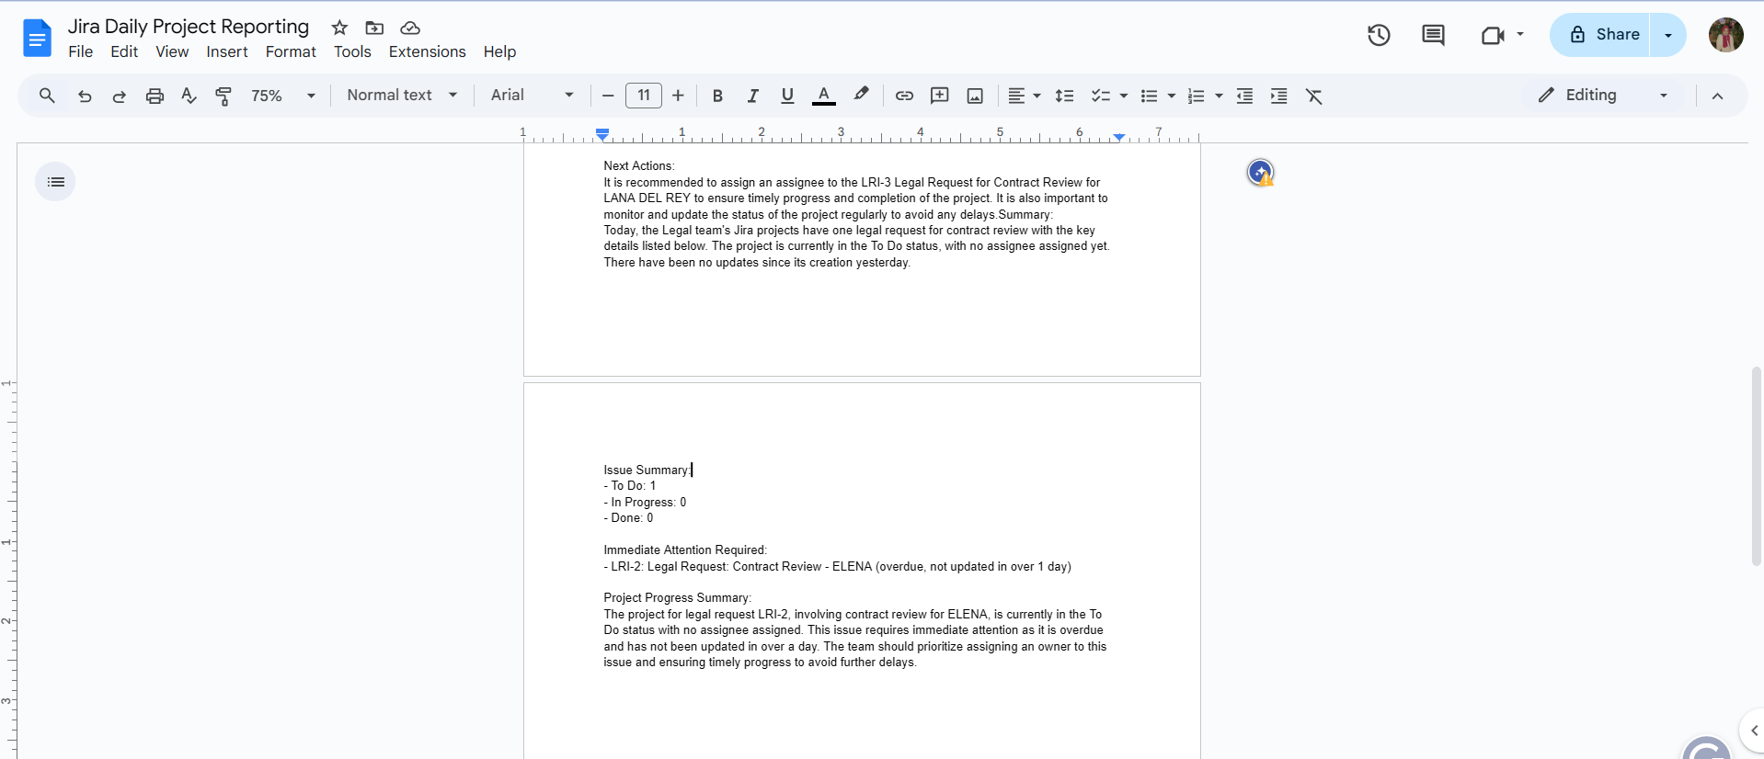Undo the last action
The width and height of the screenshot is (1764, 759).
pyautogui.click(x=85, y=96)
